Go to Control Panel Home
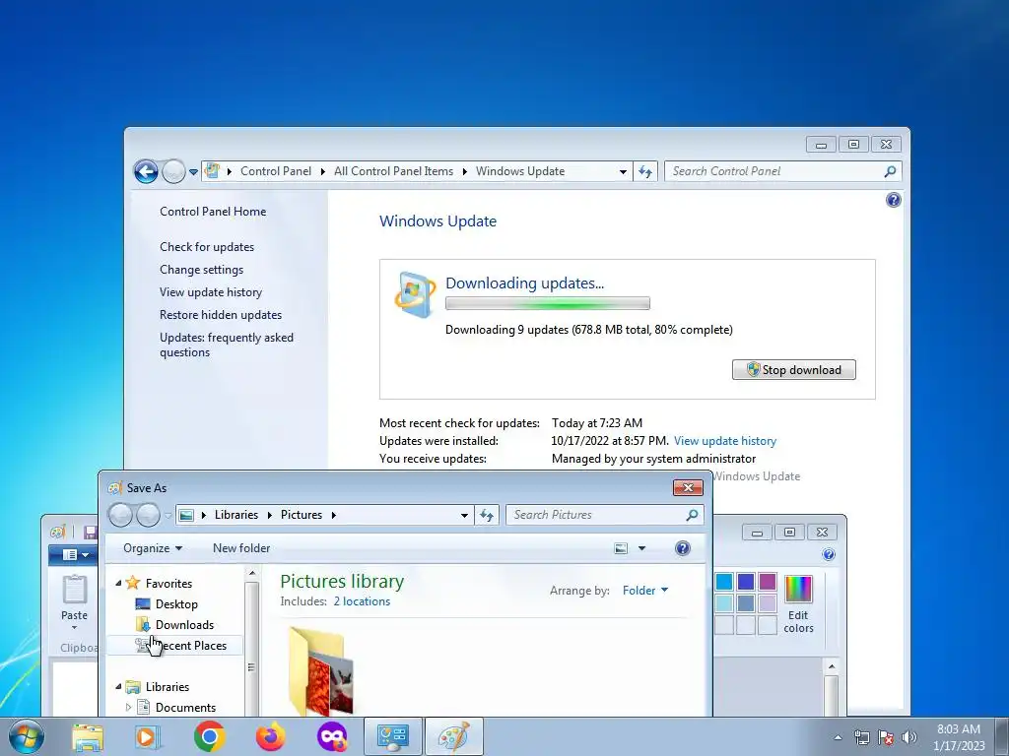The height and width of the screenshot is (756, 1009). (x=213, y=212)
